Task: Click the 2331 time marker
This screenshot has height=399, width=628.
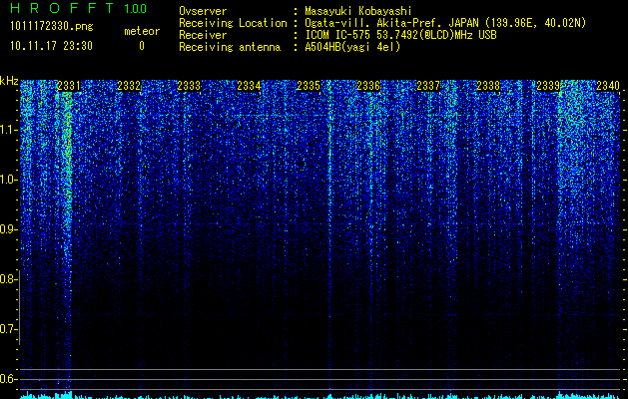Action: tap(69, 86)
